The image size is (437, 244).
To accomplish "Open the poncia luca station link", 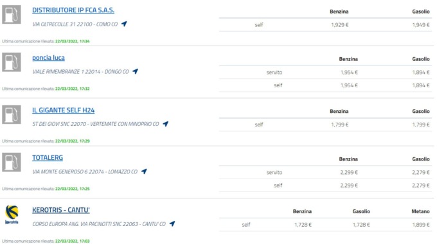I will [48, 58].
